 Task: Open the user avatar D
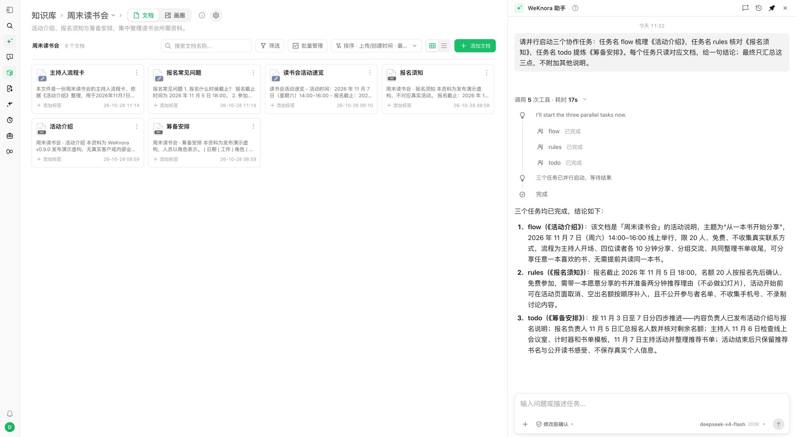click(10, 427)
